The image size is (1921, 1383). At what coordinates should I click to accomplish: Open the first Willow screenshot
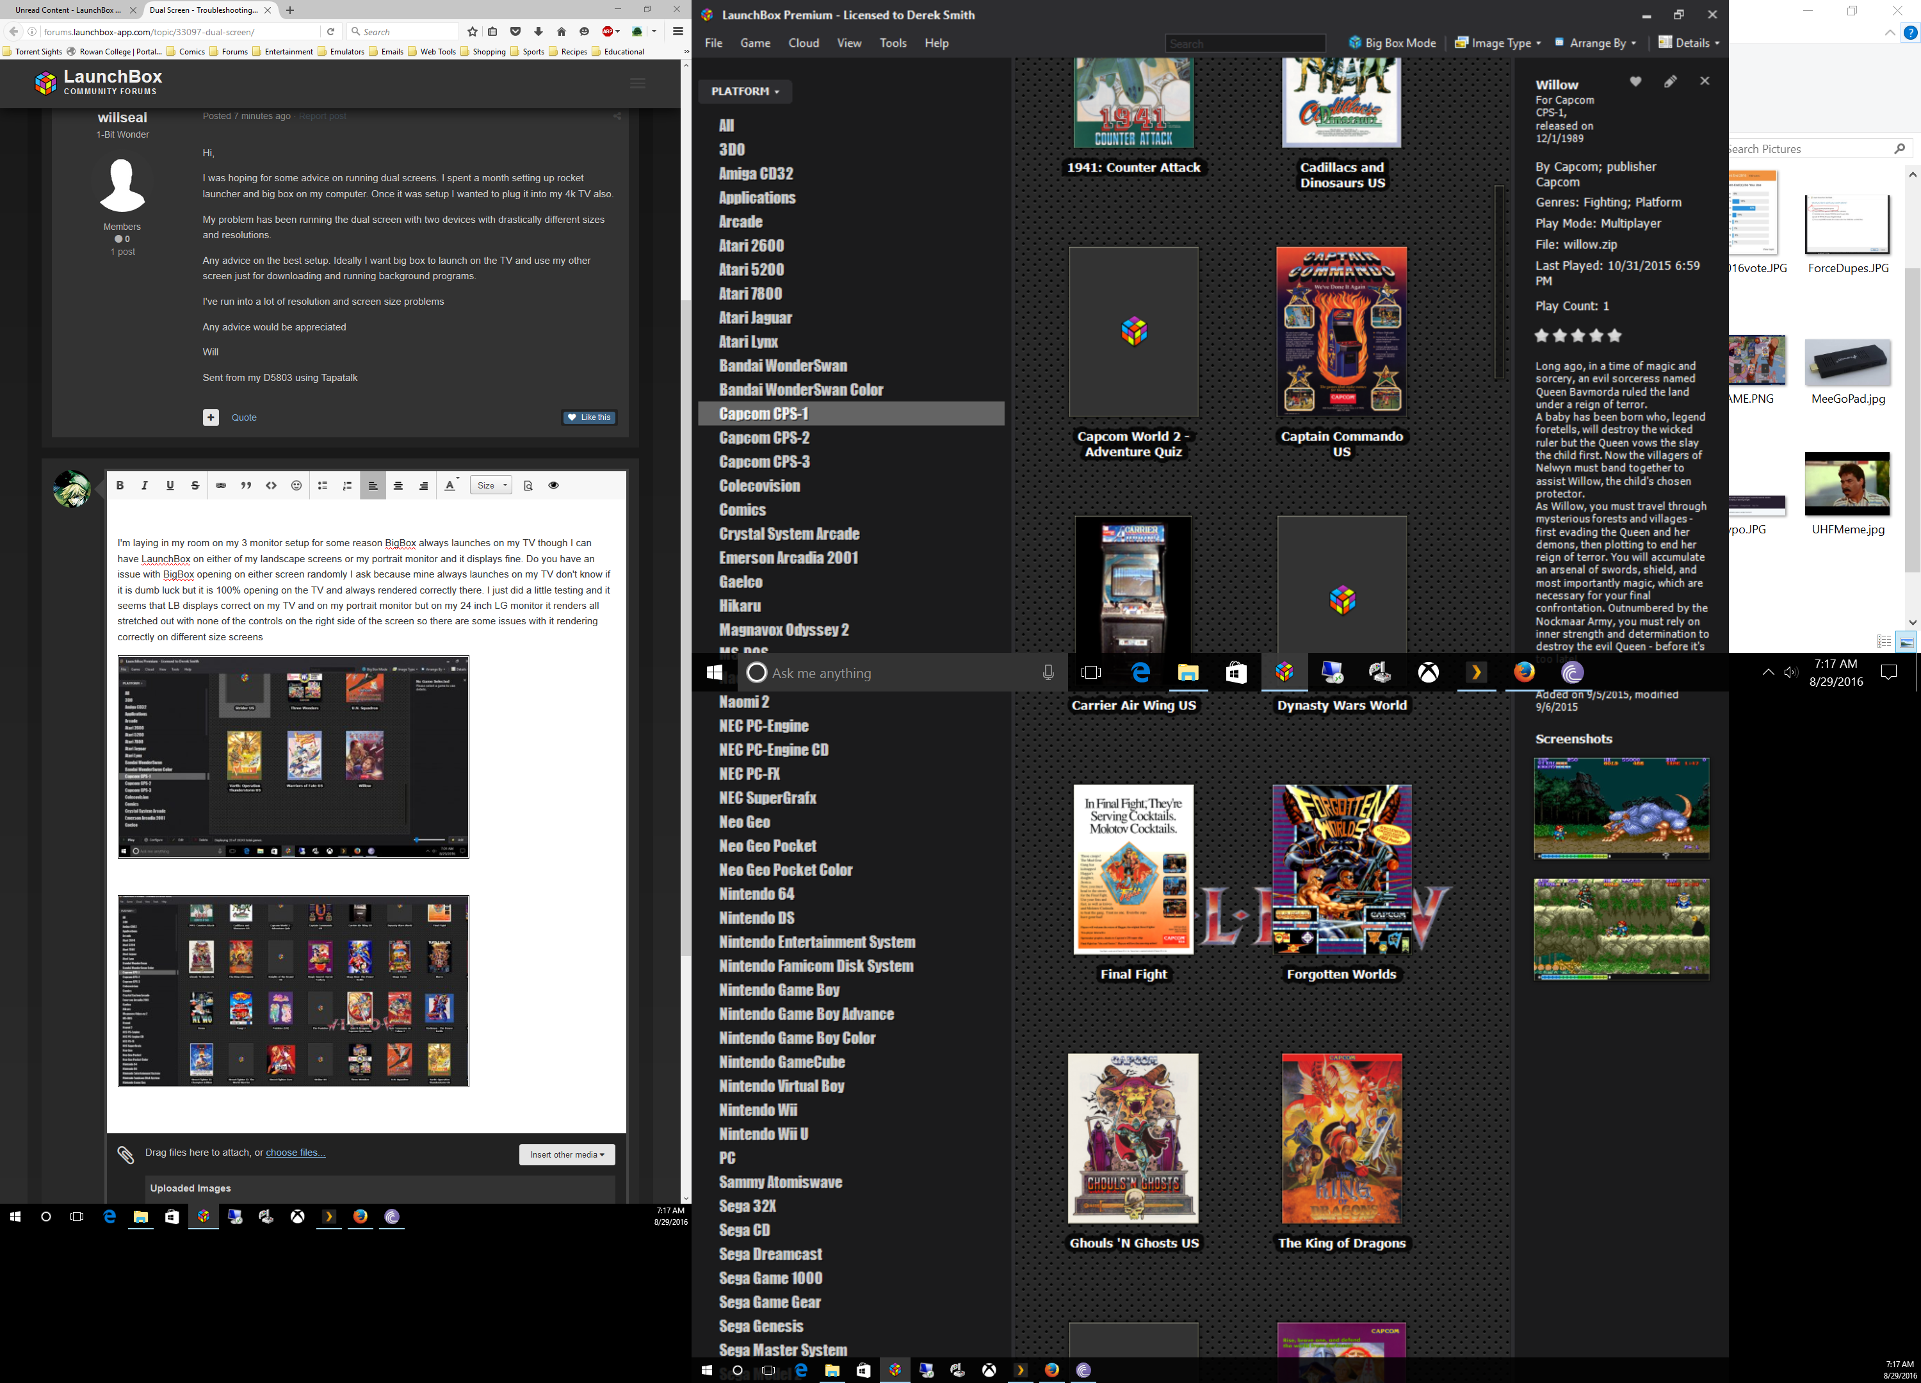(x=1621, y=808)
